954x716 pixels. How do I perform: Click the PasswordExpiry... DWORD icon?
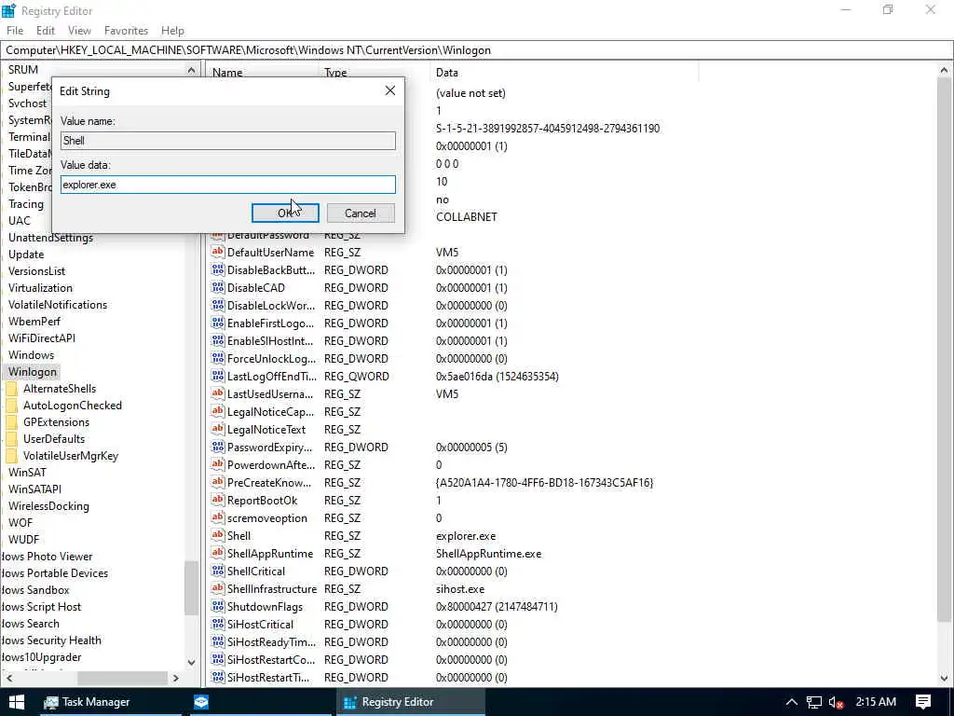(x=218, y=447)
